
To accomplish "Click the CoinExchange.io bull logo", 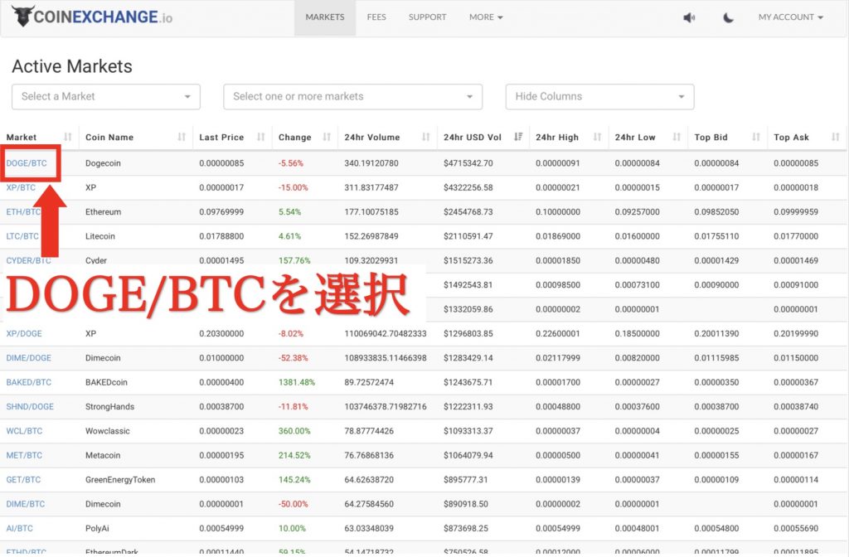I will coord(22,17).
